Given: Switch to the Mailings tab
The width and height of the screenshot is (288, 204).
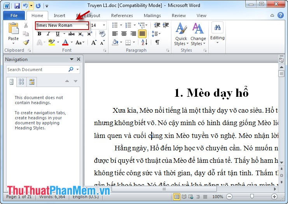Looking at the screenshot, I should tap(152, 16).
